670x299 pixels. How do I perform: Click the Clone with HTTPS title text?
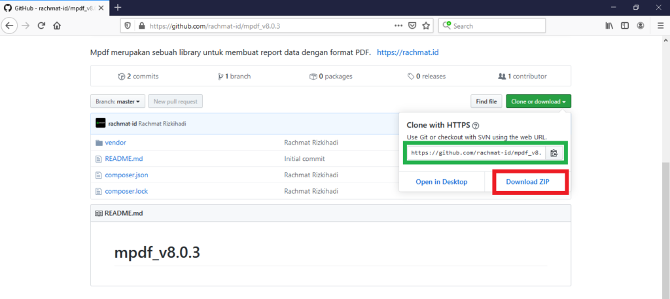pos(438,126)
